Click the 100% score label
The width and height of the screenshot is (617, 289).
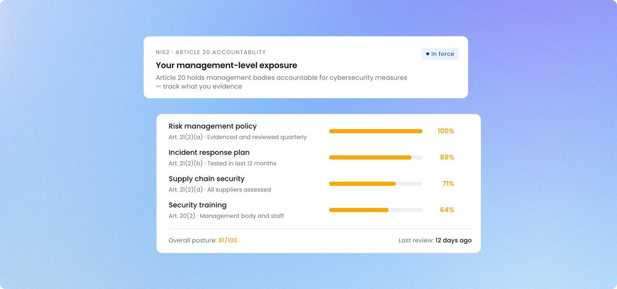point(445,131)
